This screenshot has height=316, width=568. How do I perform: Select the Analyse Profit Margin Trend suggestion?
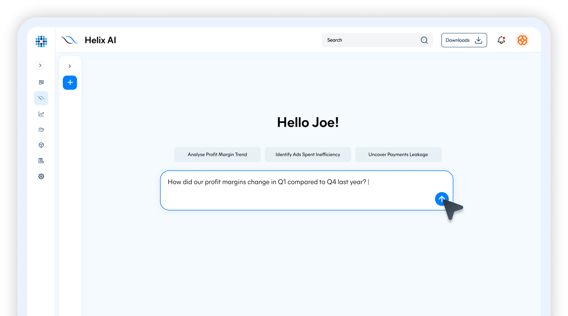click(x=217, y=155)
